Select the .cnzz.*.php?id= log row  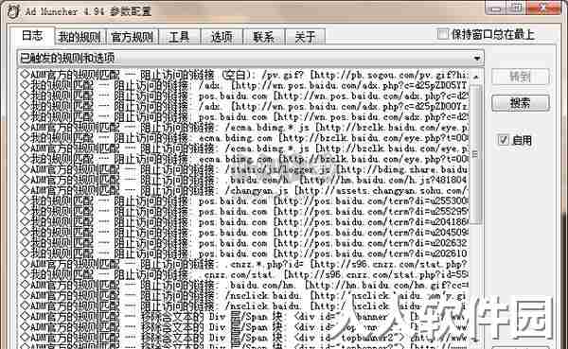pyautogui.click(x=243, y=264)
